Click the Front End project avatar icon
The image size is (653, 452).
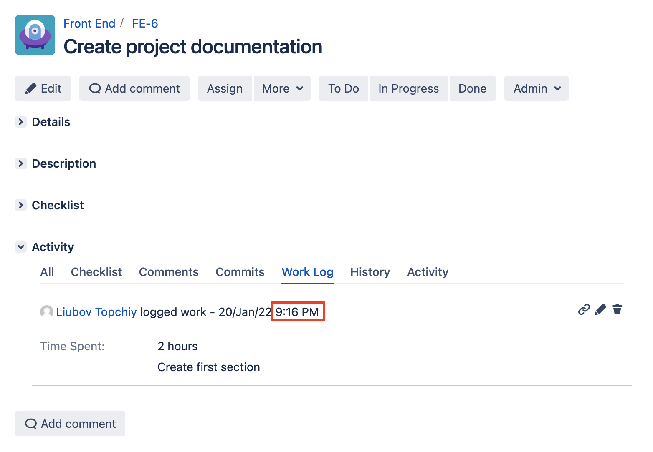(35, 35)
